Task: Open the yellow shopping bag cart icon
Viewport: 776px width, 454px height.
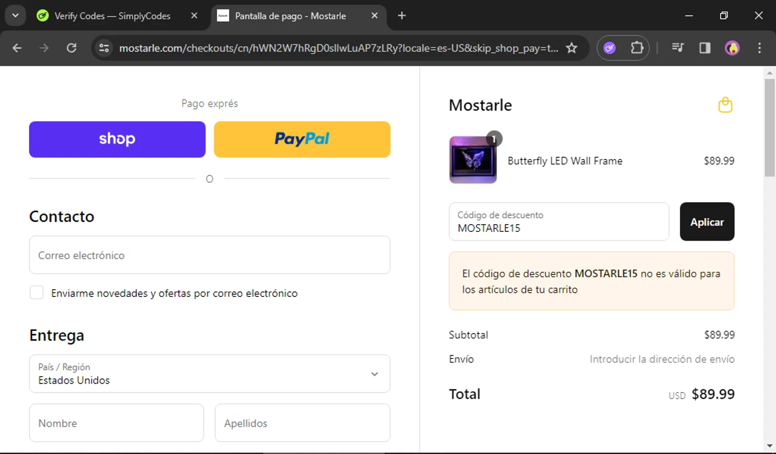Action: (725, 105)
